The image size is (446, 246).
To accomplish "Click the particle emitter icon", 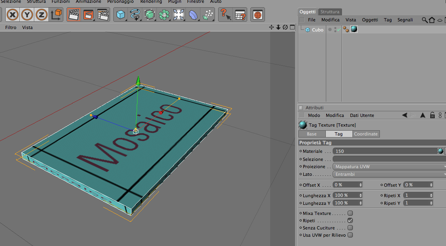I will (x=208, y=15).
